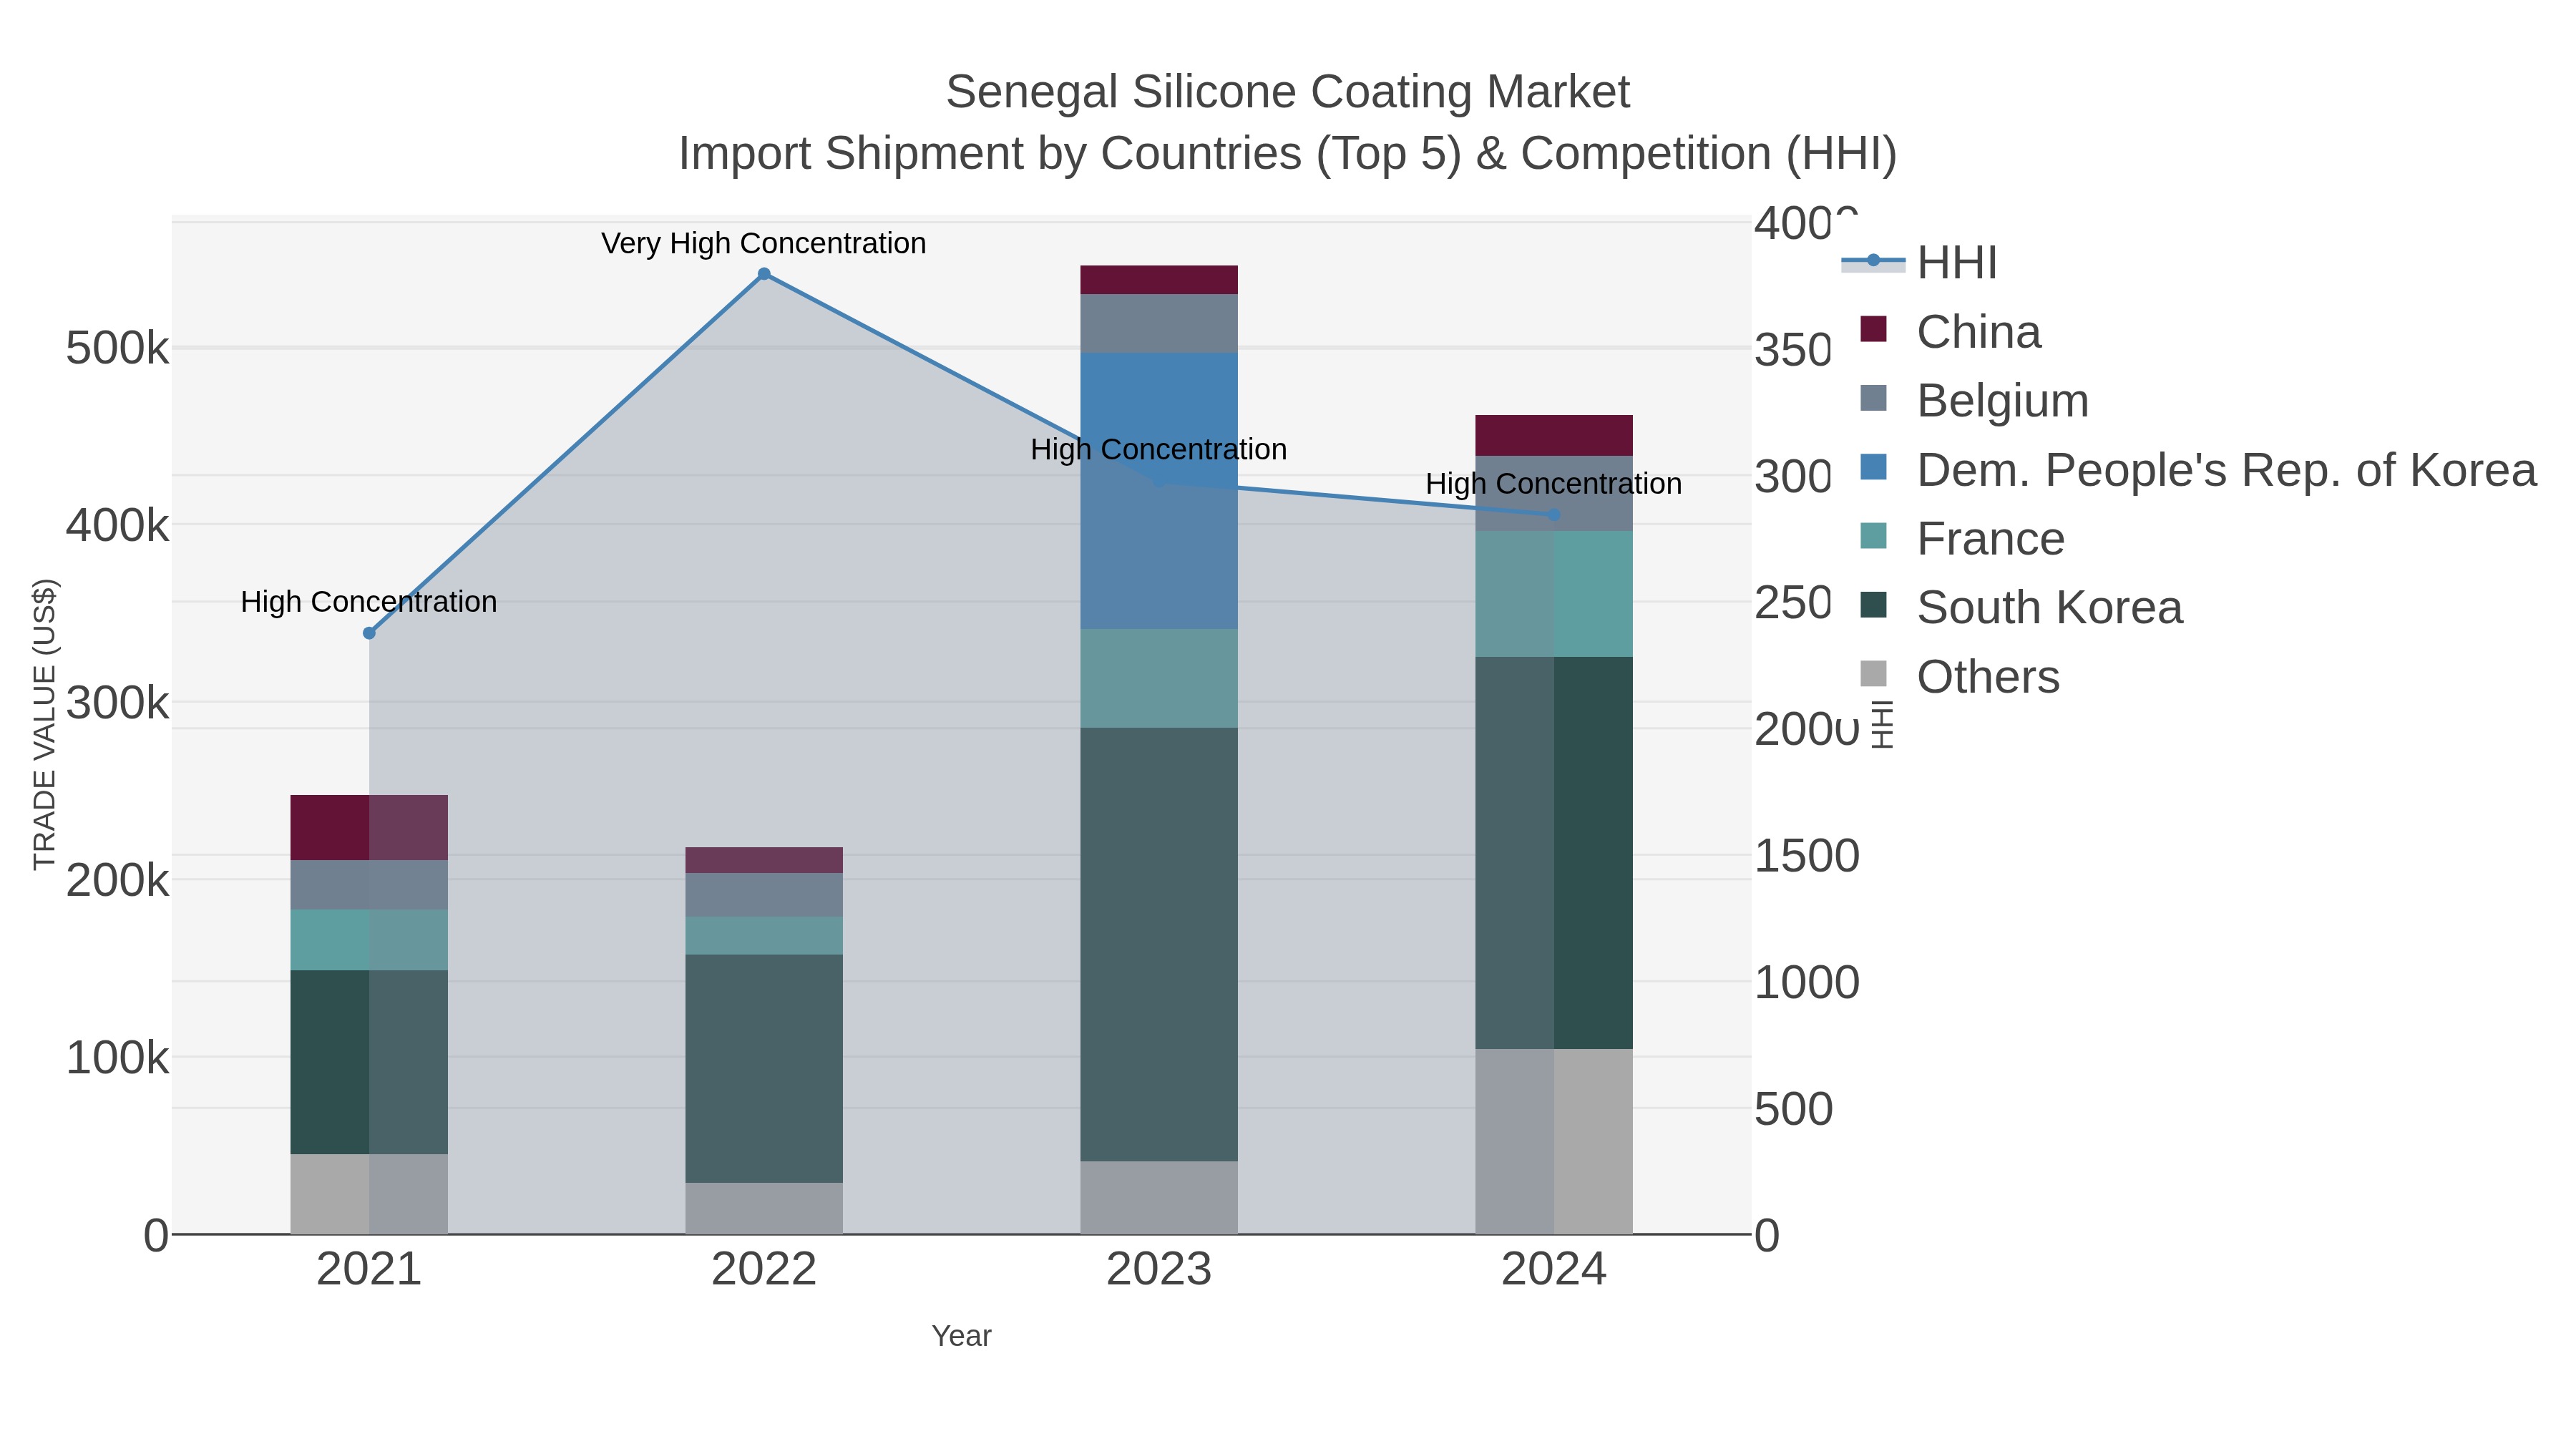Viewport: 2576px width, 1449px height.
Task: Select the 2023 Dem. People's Rep. of Korea bar segment
Action: (x=1159, y=491)
